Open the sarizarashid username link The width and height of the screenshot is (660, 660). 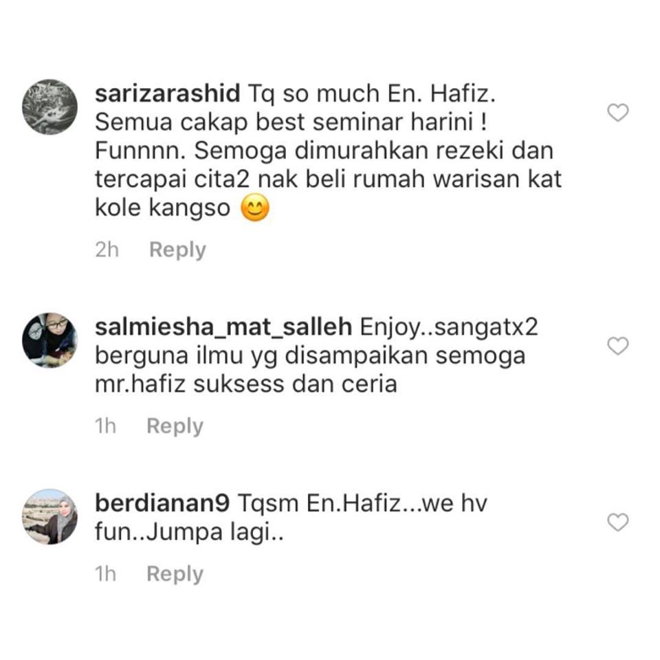pyautogui.click(x=168, y=93)
